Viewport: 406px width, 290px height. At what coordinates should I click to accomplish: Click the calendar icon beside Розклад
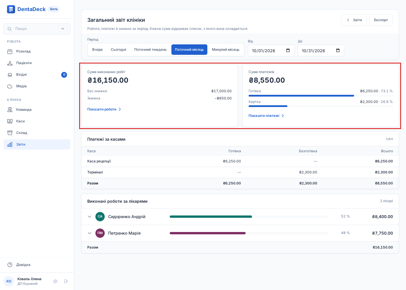10,52
